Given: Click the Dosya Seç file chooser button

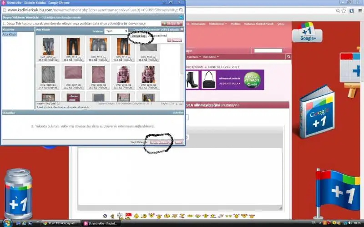Looking at the screenshot, I should click(138, 35).
